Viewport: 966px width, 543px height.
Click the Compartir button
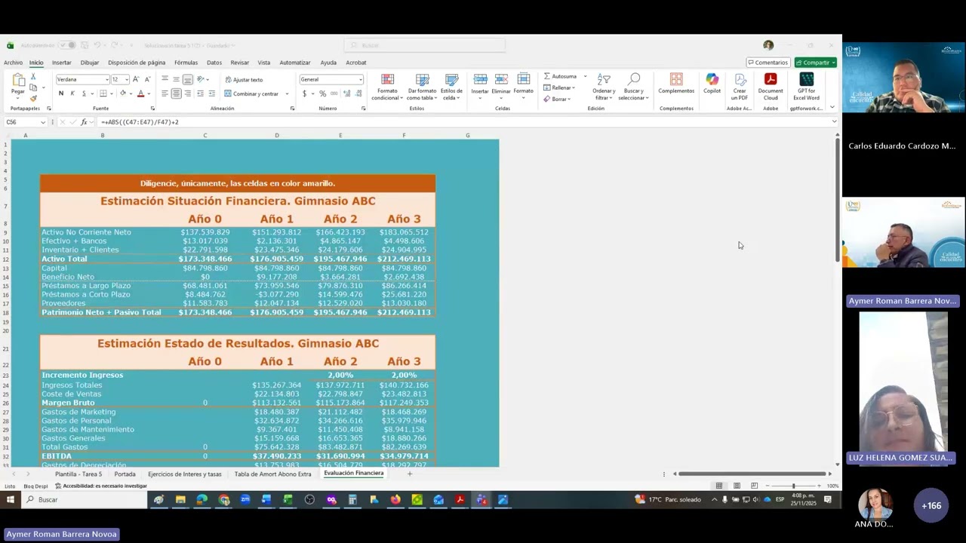click(x=815, y=63)
